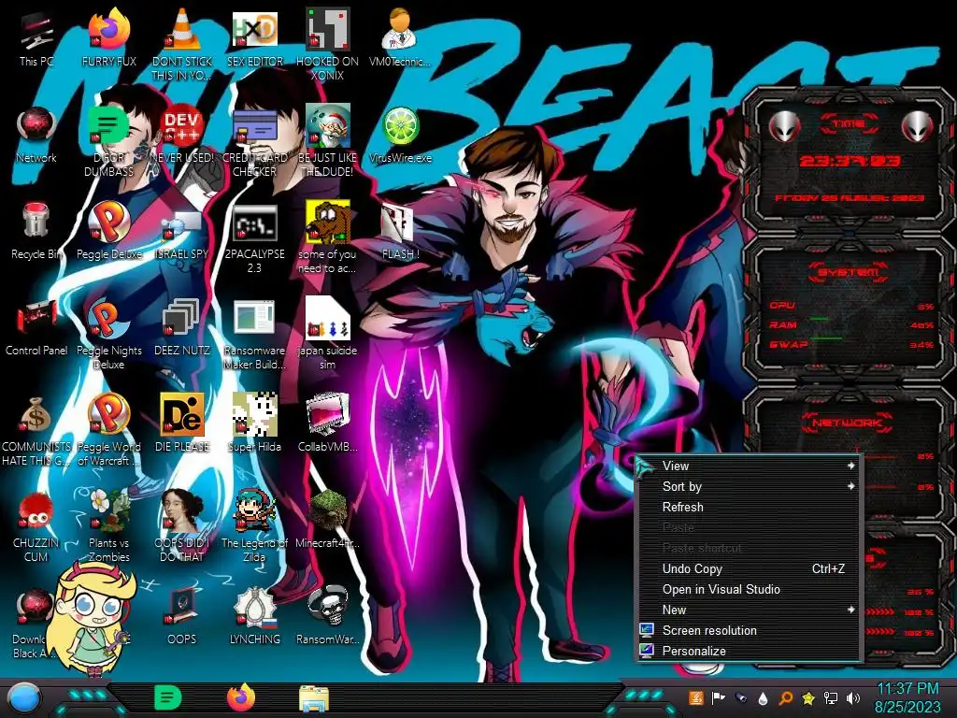
Task: Click the taskbar clock showing 11:37 PM
Action: click(x=907, y=697)
